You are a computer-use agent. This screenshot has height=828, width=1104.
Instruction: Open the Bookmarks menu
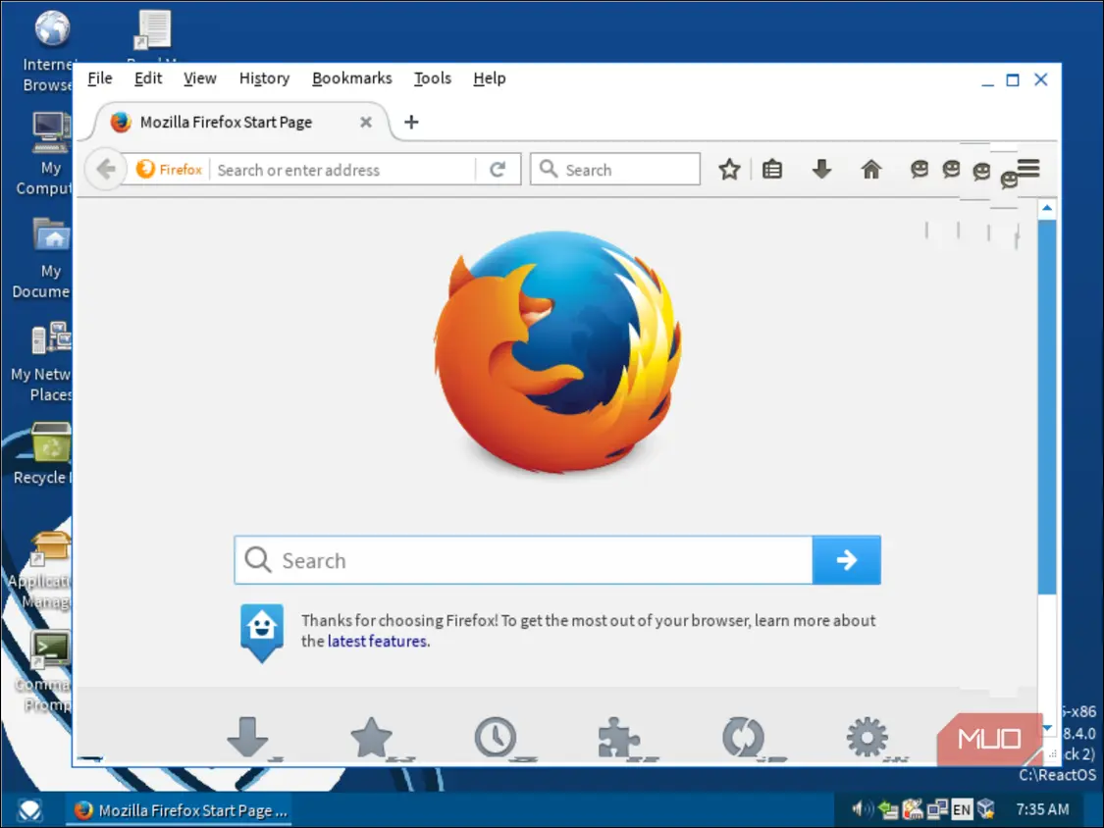tap(352, 78)
